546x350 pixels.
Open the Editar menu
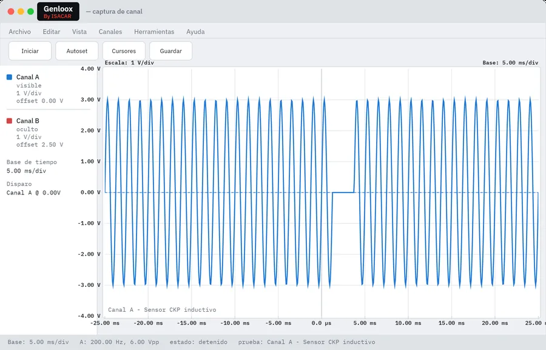click(52, 32)
